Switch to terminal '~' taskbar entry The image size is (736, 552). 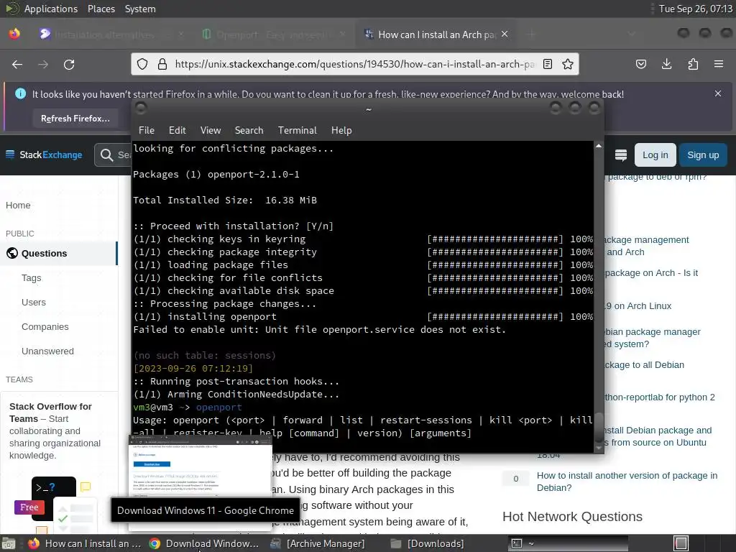pos(569,543)
